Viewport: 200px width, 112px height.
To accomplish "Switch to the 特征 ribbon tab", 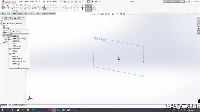I will (x=3, y=13).
